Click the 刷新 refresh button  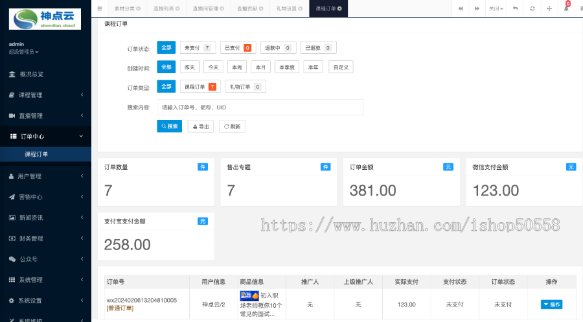[232, 126]
